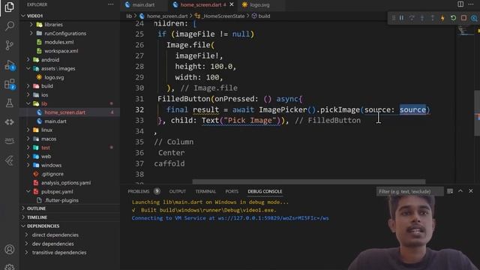Open the AWS toolkit view
Screen dimensions: 480x270
point(10,140)
